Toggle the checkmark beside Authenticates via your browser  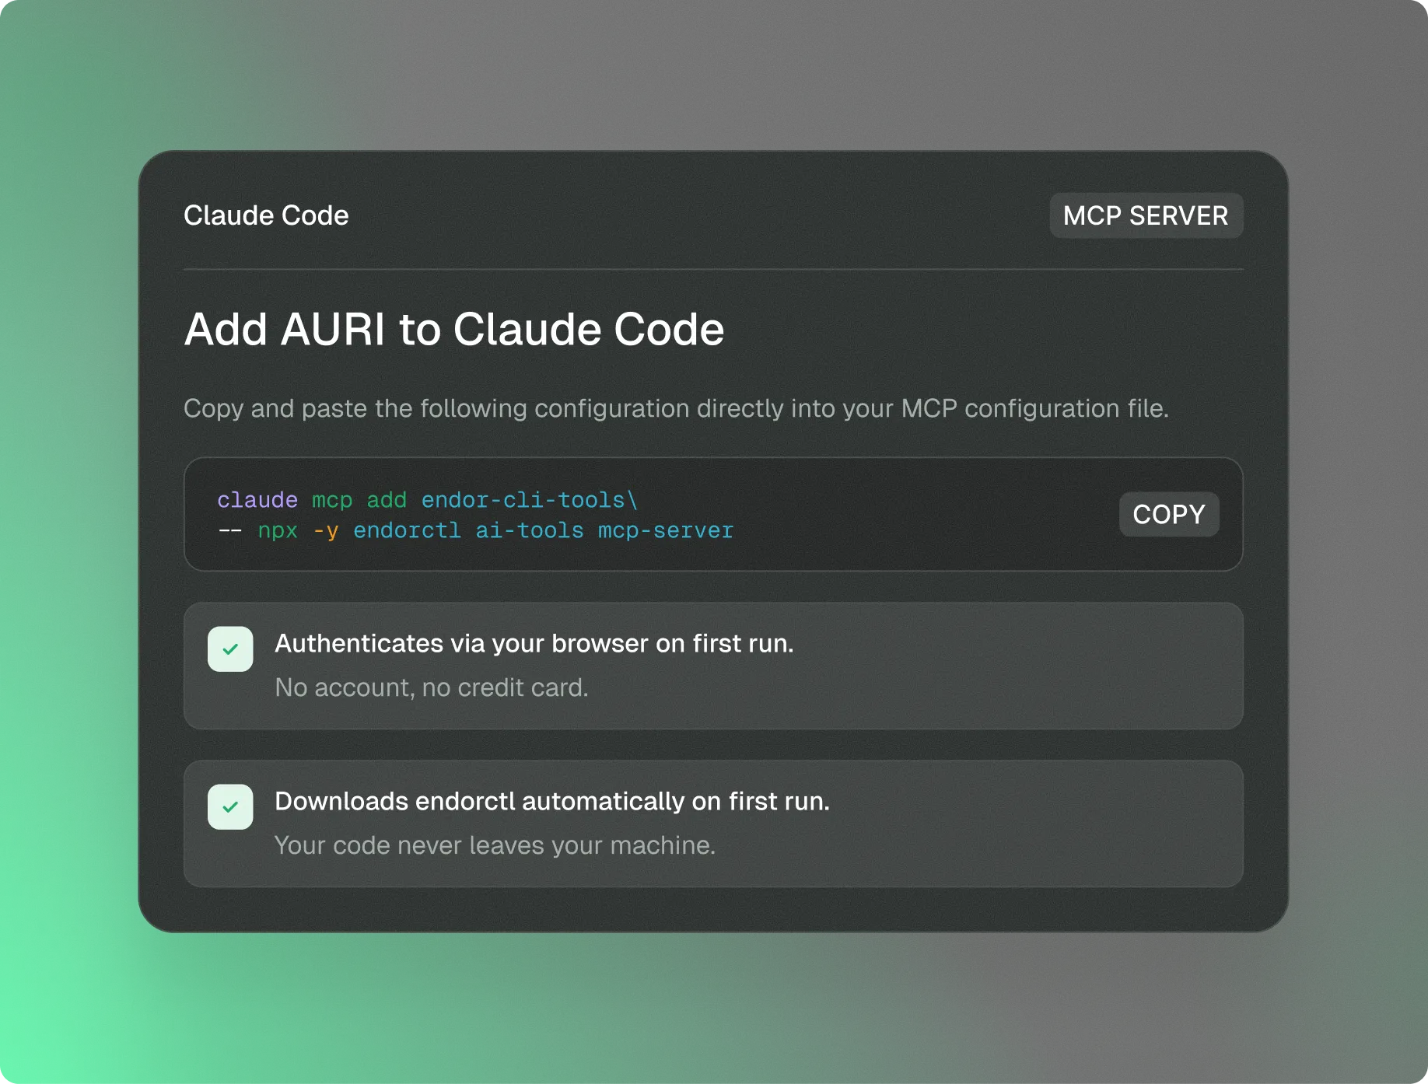coord(230,649)
